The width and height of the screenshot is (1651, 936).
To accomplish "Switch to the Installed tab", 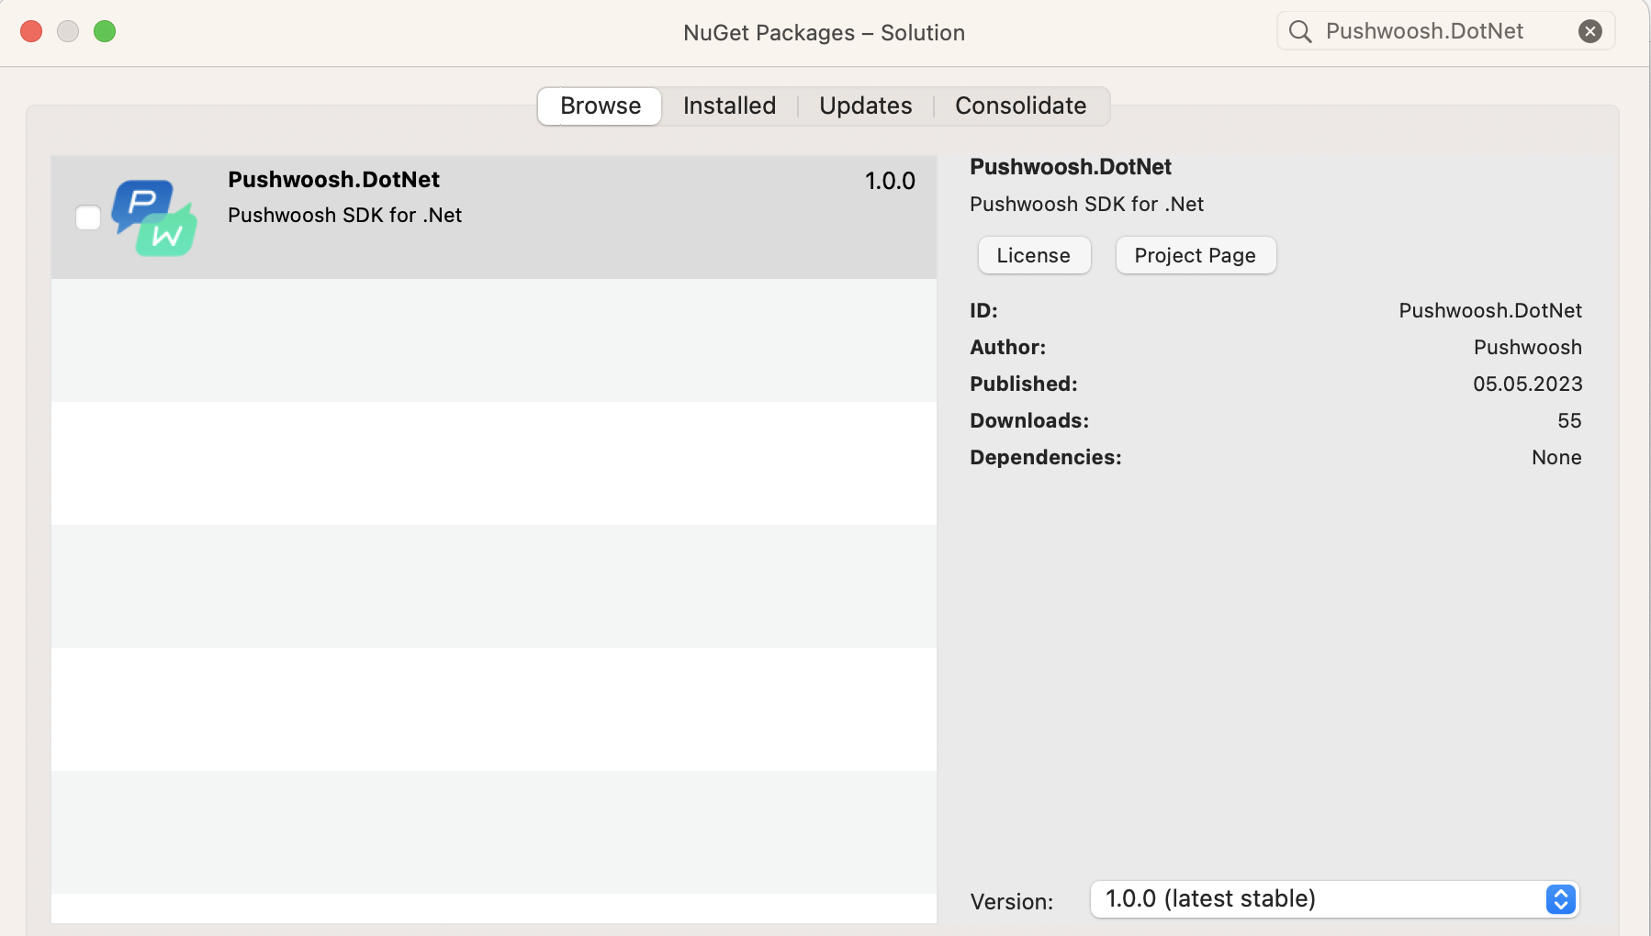I will [729, 106].
